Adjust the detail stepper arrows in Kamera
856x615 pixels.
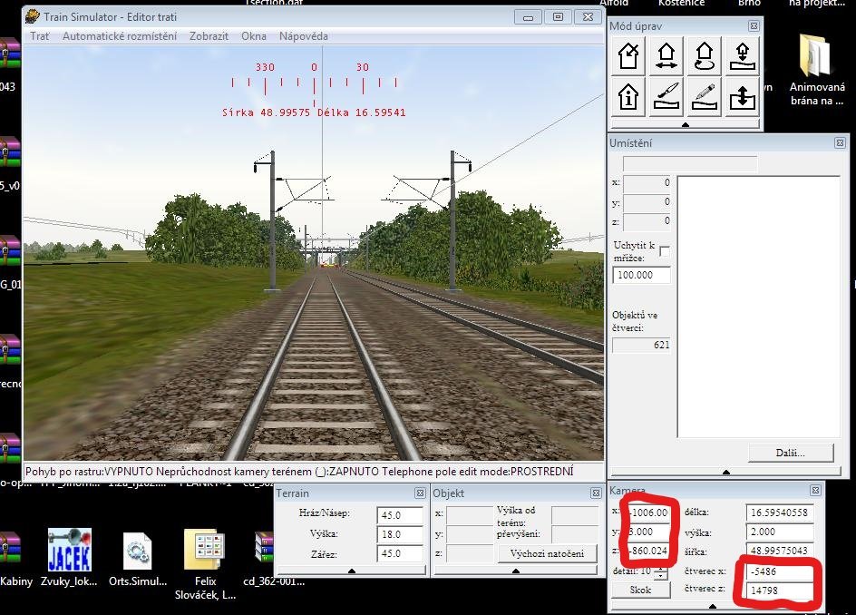click(x=660, y=572)
